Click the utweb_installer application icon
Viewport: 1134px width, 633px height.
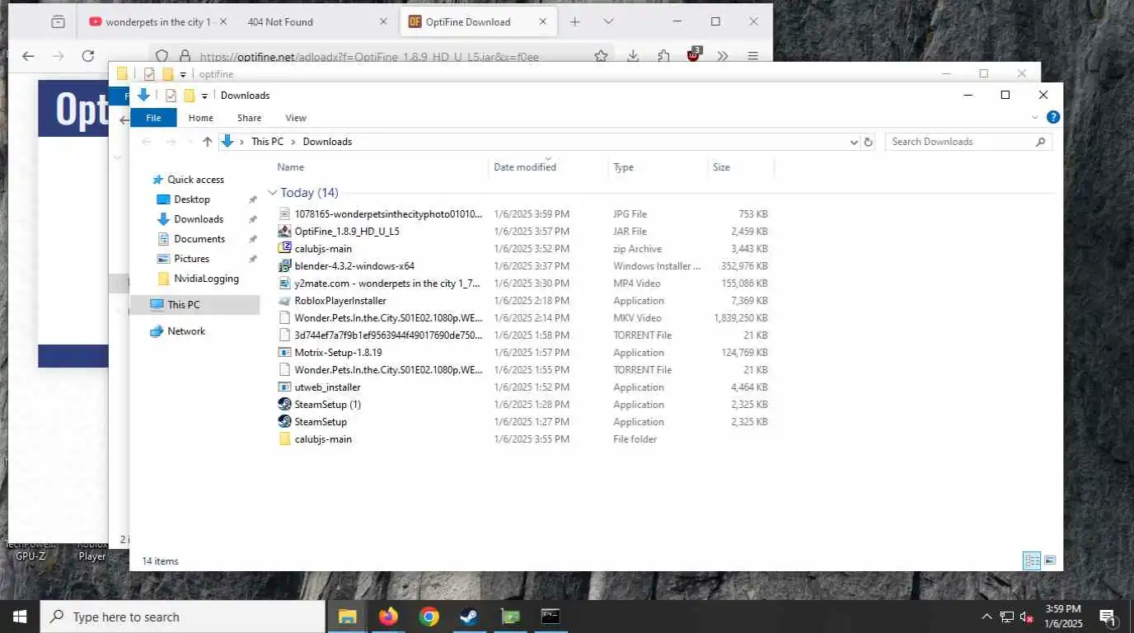[284, 387]
